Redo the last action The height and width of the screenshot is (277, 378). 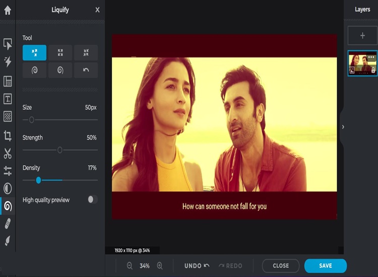pos(230,266)
